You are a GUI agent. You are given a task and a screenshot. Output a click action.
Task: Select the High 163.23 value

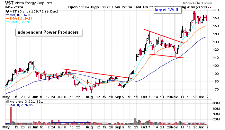(x=101, y=7)
